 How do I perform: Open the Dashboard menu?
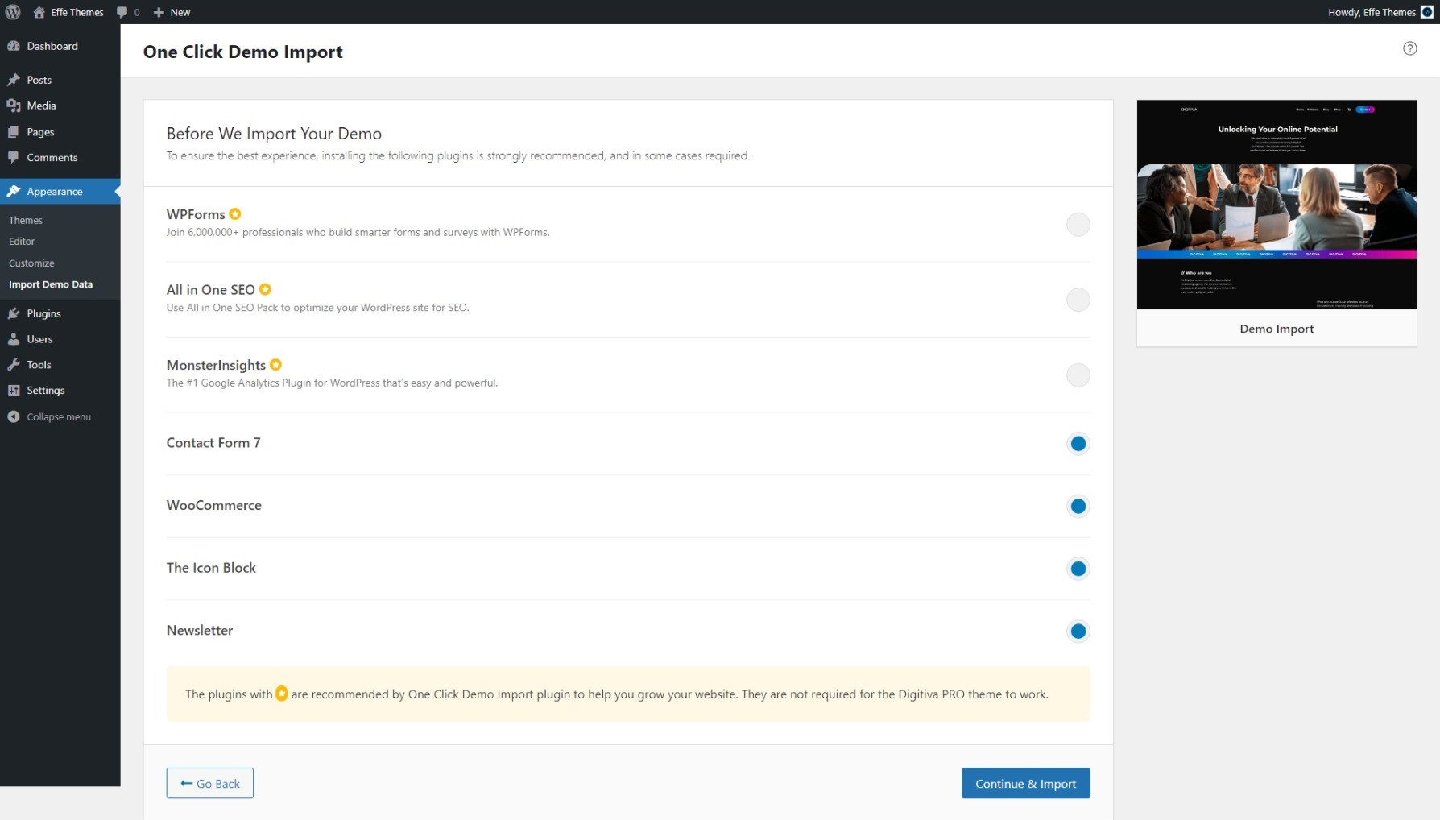point(60,46)
